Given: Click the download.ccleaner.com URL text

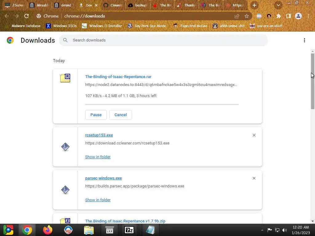Looking at the screenshot, I should [127, 143].
